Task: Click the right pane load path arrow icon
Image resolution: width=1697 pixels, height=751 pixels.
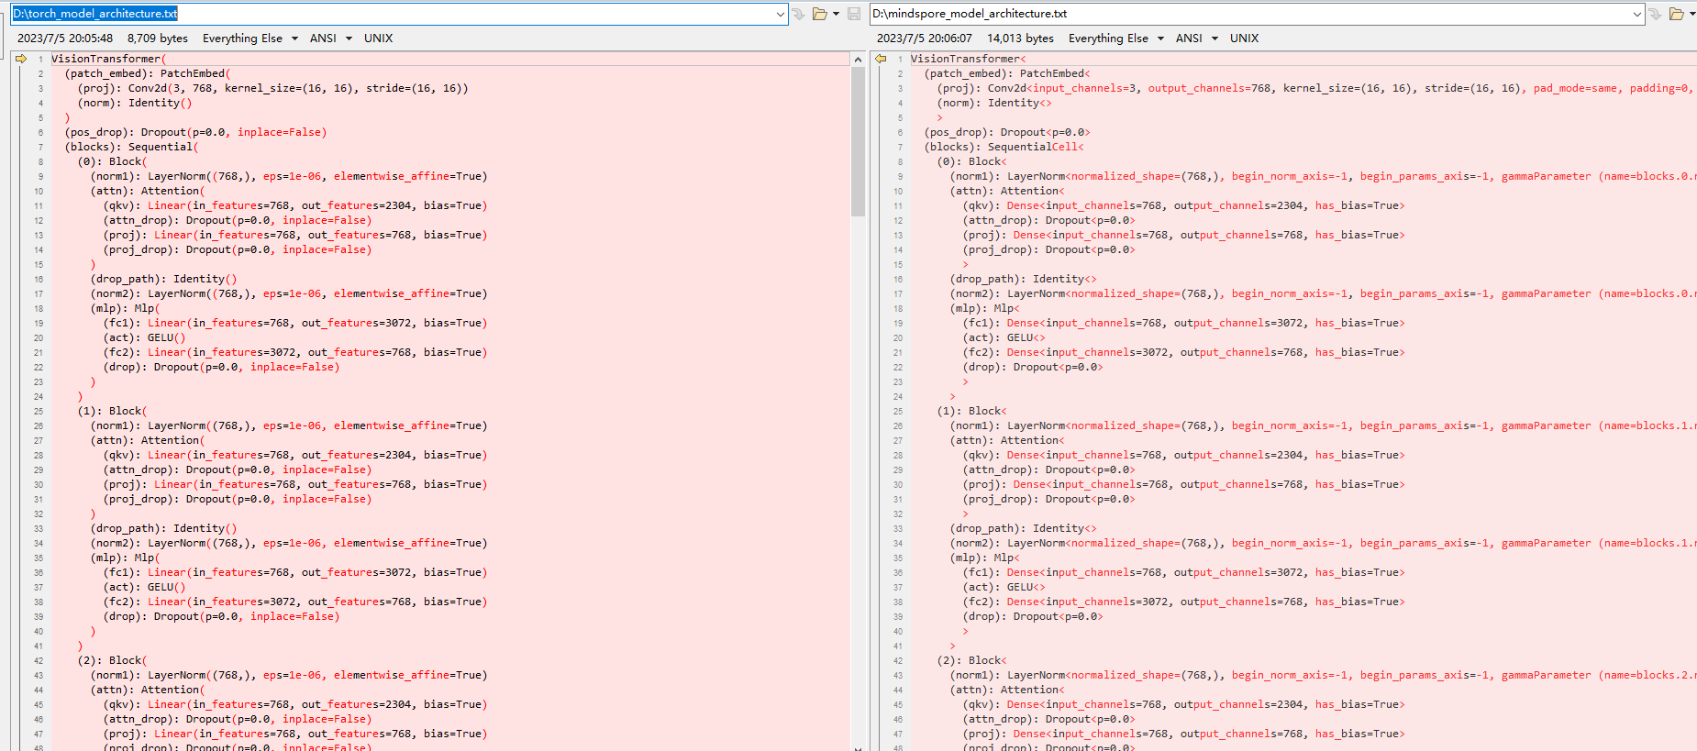Action: (1656, 14)
